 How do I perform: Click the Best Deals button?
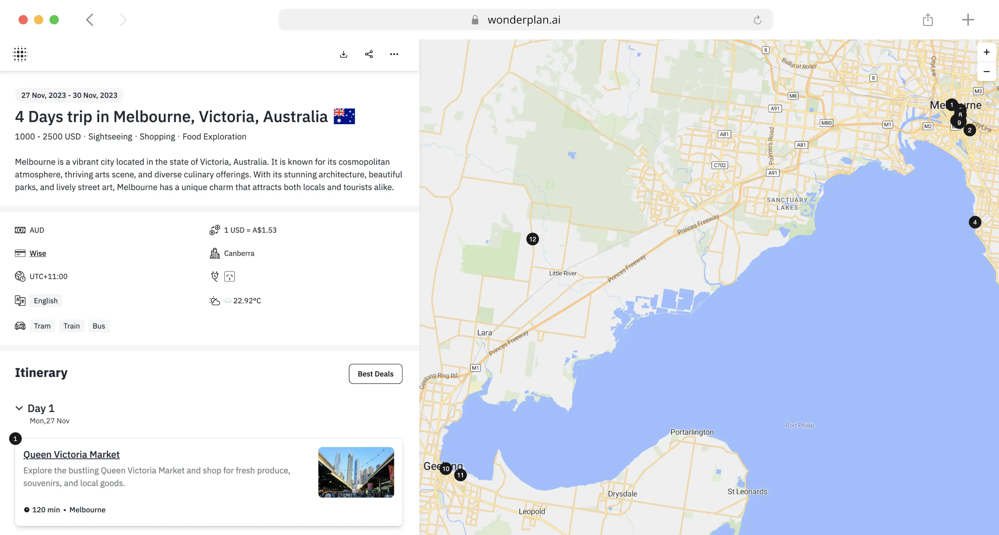(x=375, y=374)
